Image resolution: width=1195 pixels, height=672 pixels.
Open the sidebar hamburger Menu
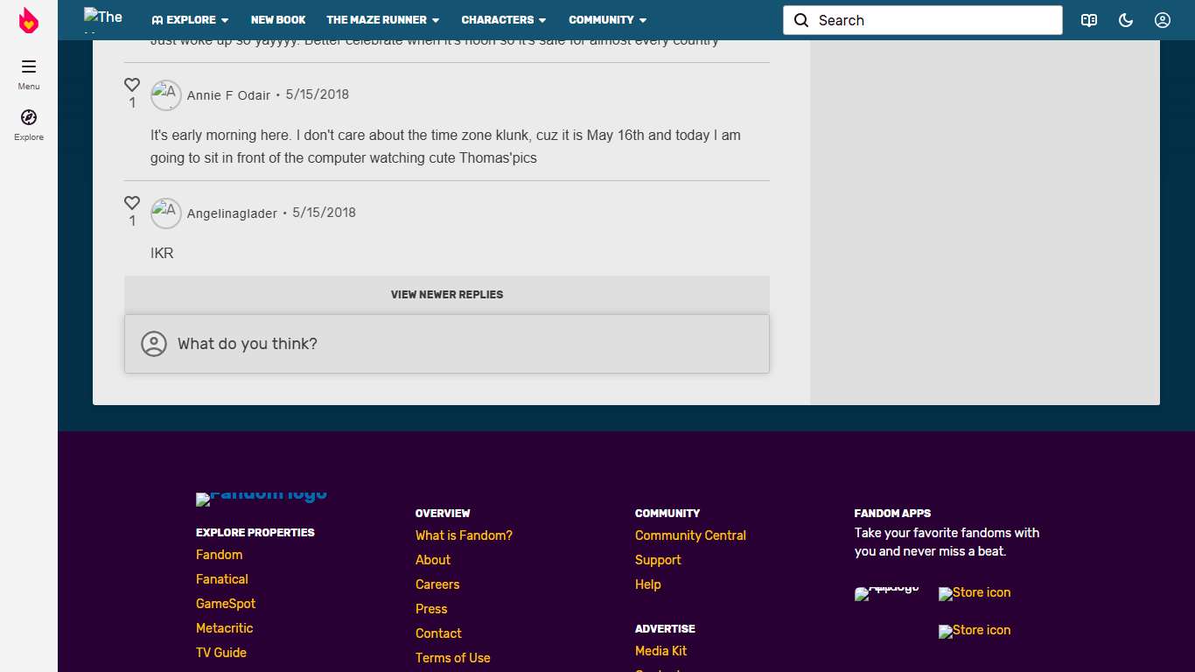29,66
